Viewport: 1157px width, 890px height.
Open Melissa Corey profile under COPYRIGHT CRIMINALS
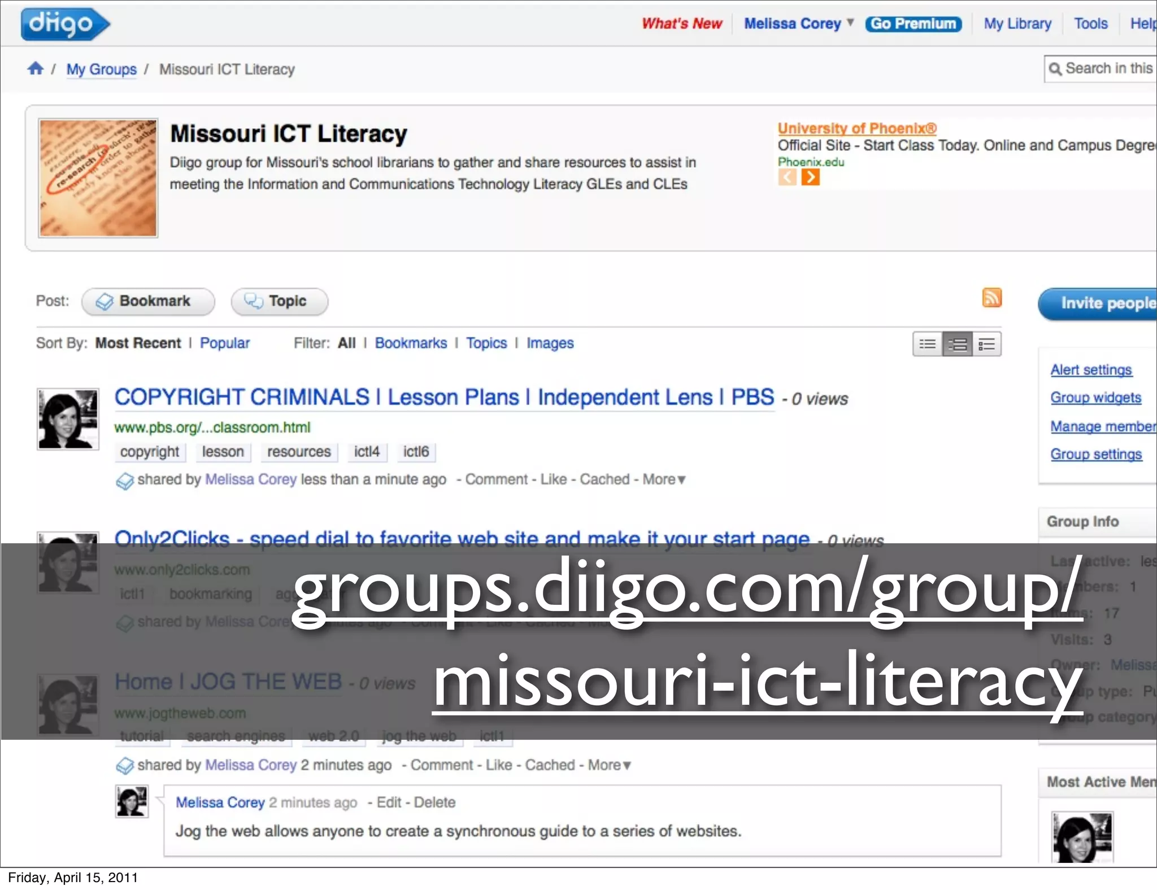coord(251,479)
